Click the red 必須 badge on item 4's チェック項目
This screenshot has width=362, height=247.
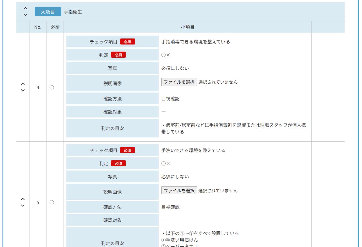point(127,42)
